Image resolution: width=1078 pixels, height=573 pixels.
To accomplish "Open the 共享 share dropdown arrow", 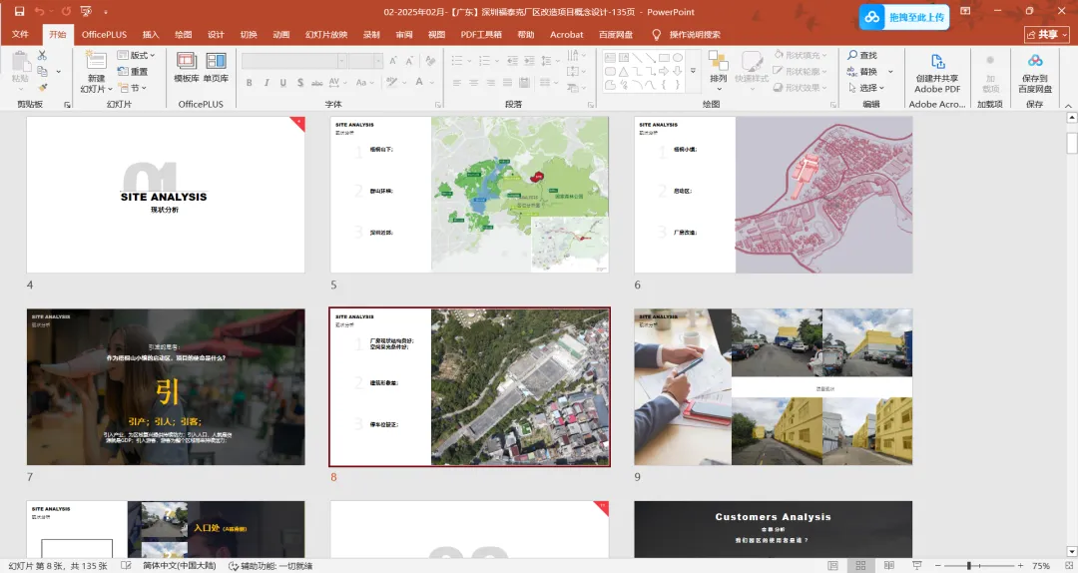I will click(x=1066, y=34).
